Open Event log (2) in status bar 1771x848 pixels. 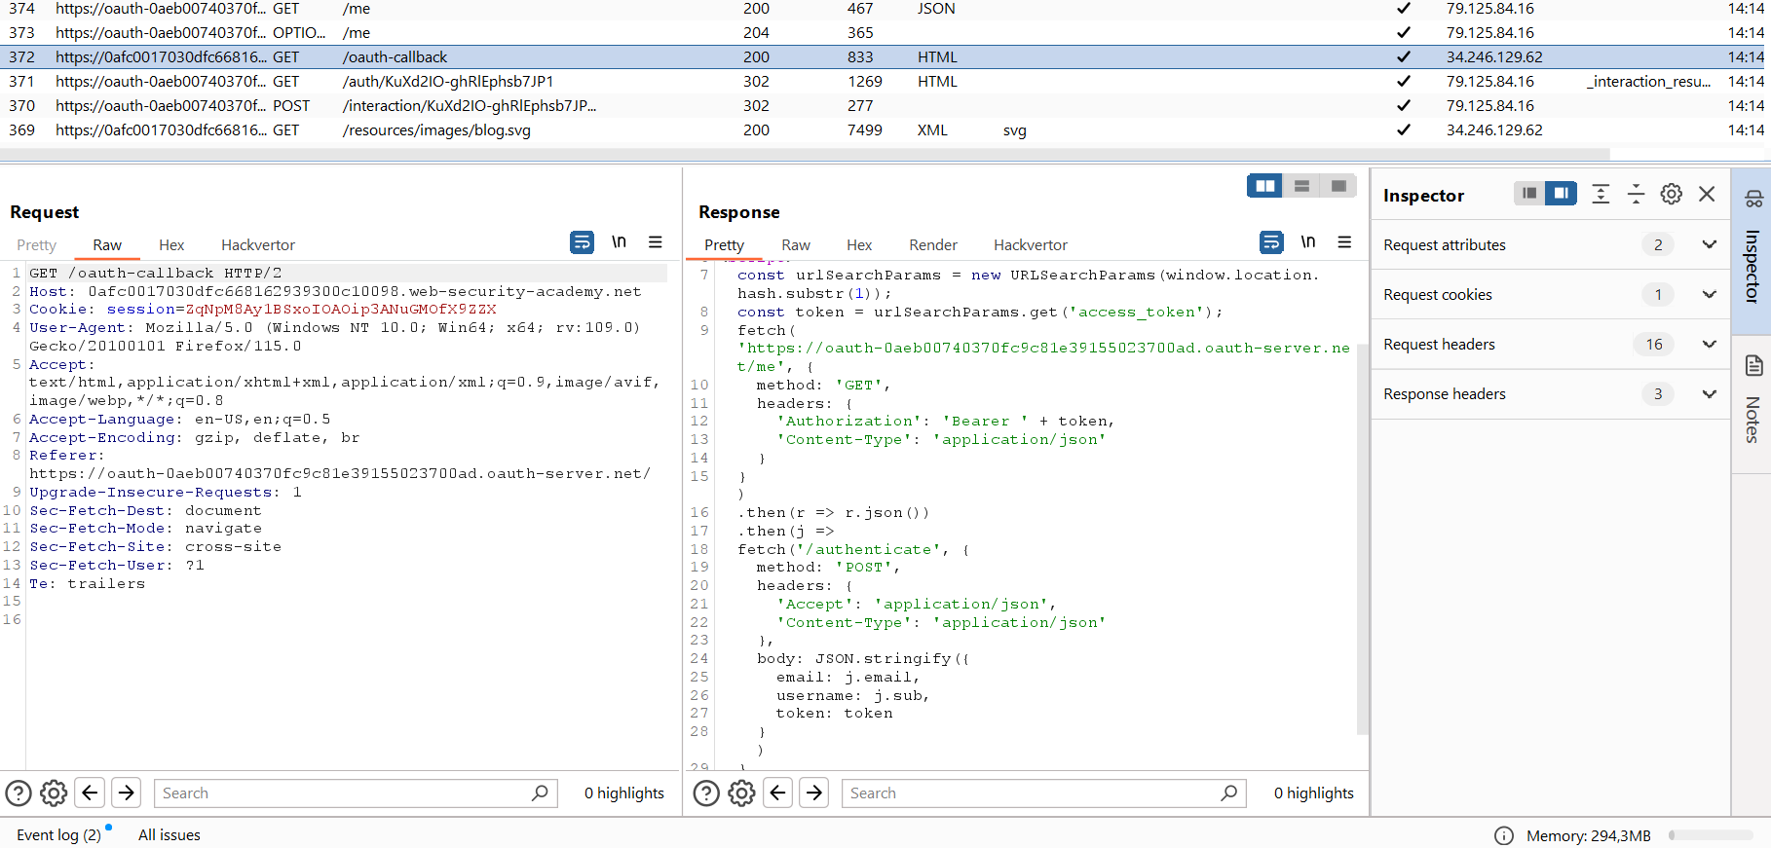(58, 834)
